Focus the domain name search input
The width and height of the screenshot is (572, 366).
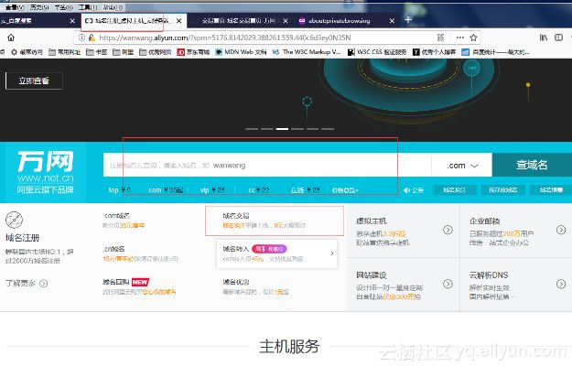[x=267, y=165]
